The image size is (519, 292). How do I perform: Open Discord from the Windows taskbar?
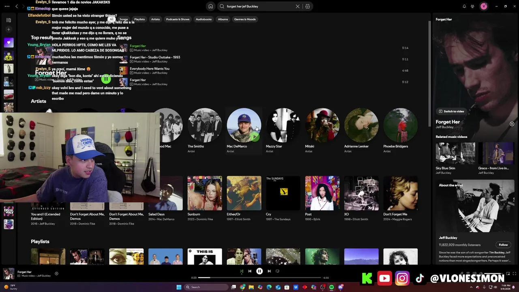click(341, 287)
